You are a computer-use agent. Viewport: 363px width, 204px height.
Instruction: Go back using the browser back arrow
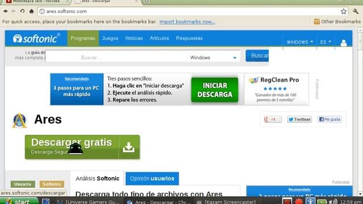click(5, 11)
